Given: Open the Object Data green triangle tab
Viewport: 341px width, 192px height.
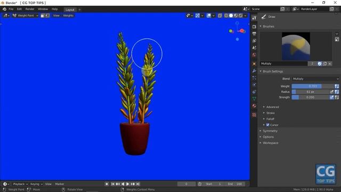Looking at the screenshot, I should click(x=254, y=99).
